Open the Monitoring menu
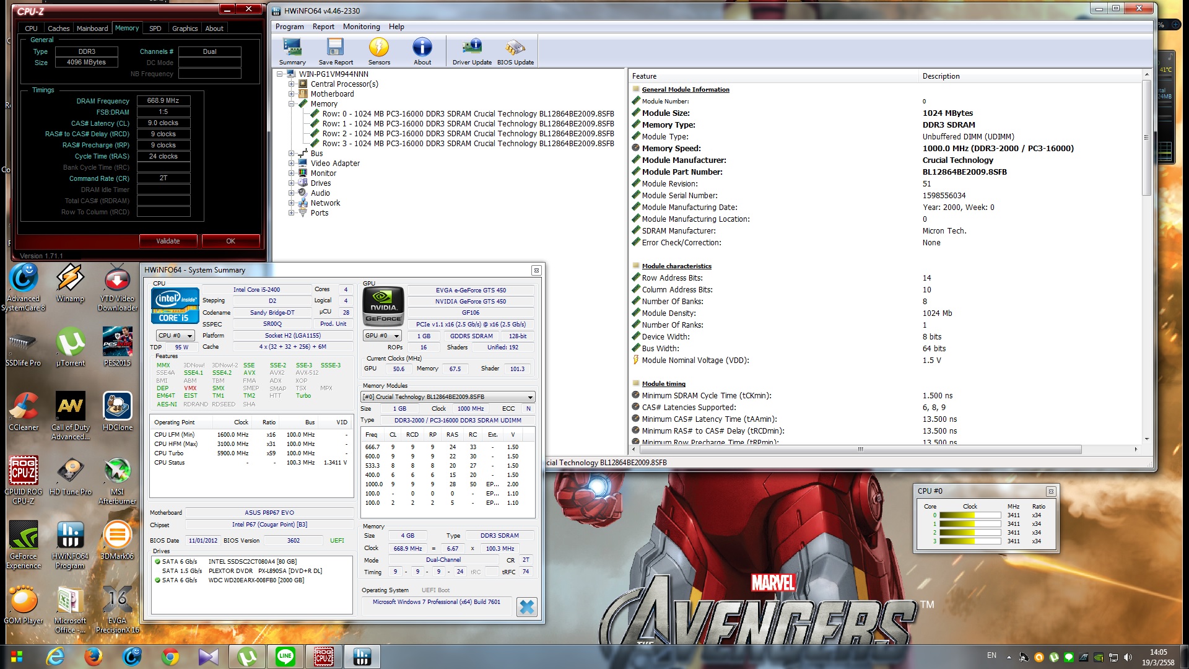1189x669 pixels. (361, 27)
